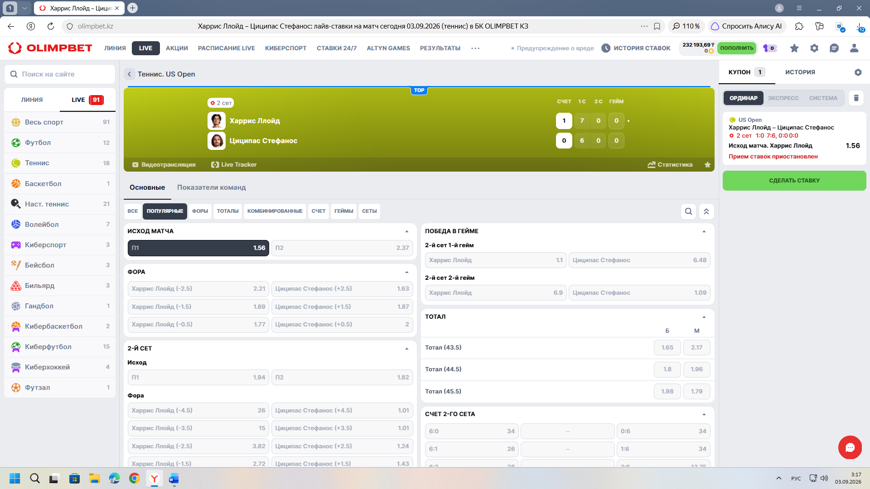The width and height of the screenshot is (870, 489).
Task: Open АКЦИИ promotions menu
Action: click(x=177, y=48)
